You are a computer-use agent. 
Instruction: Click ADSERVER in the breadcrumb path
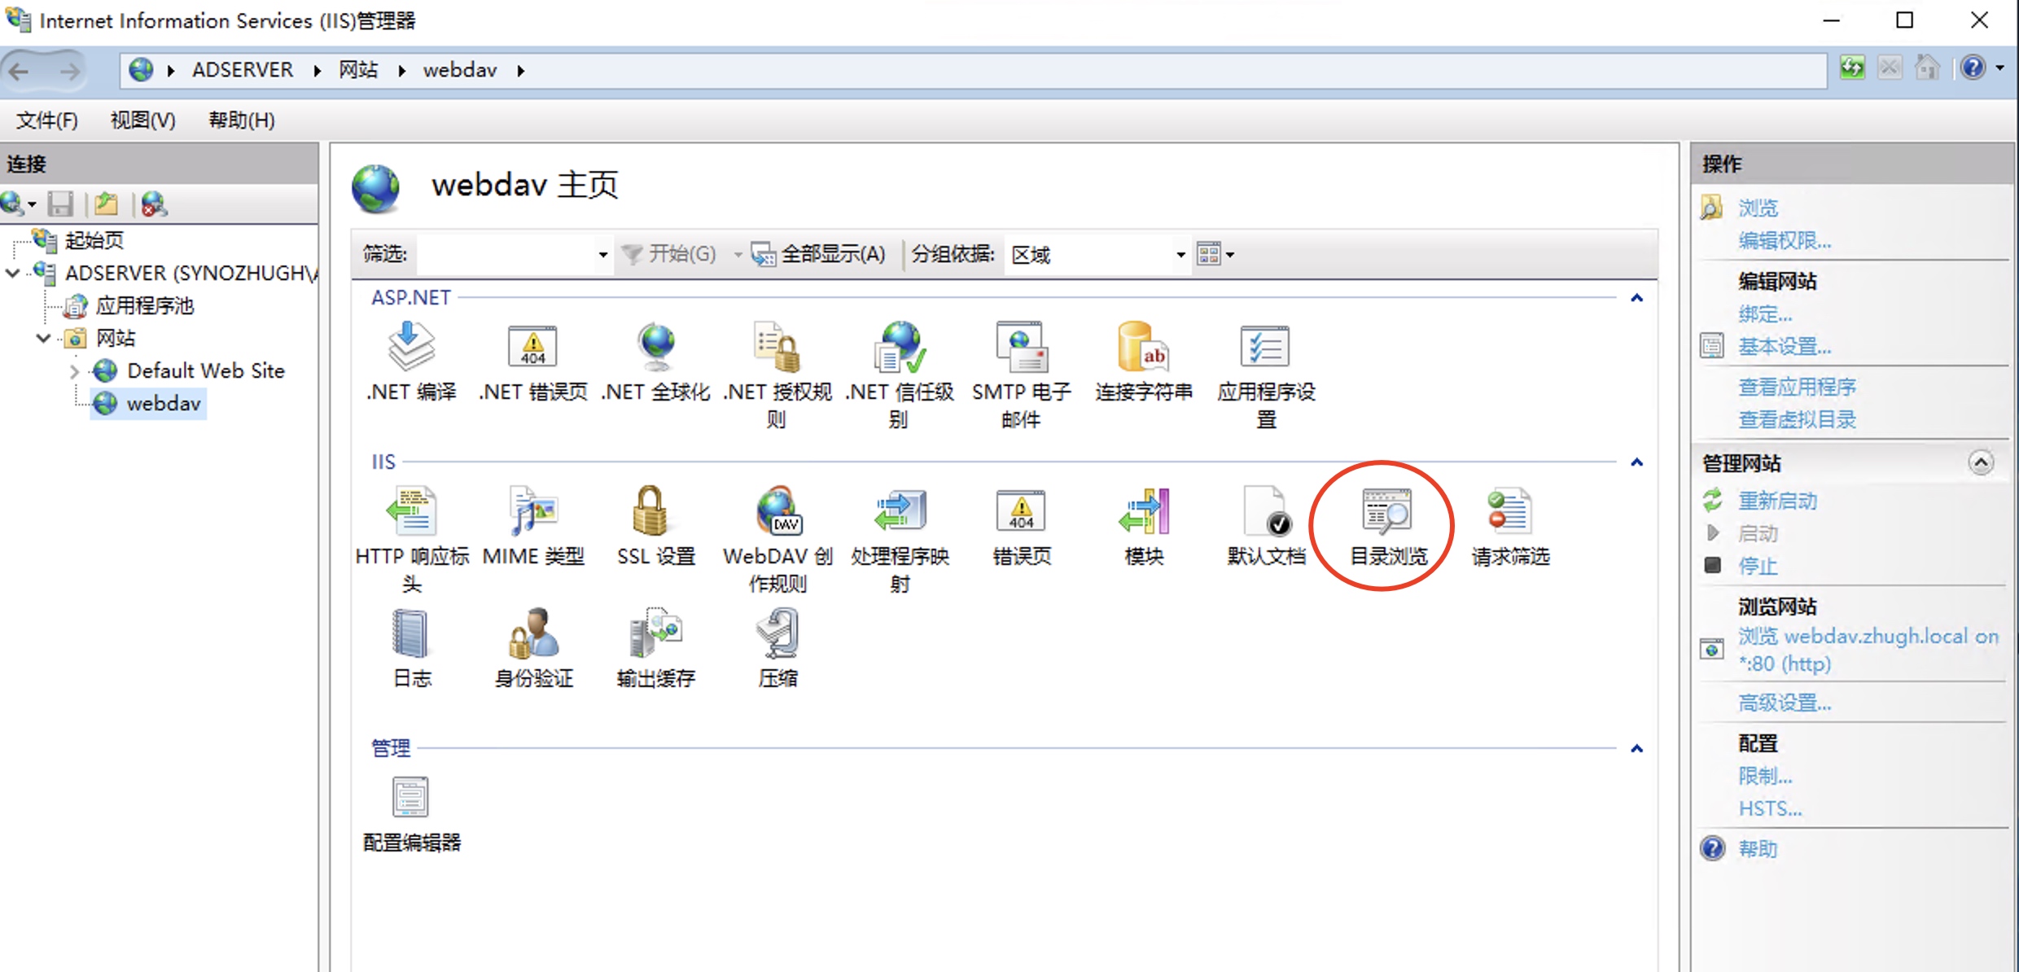point(243,70)
